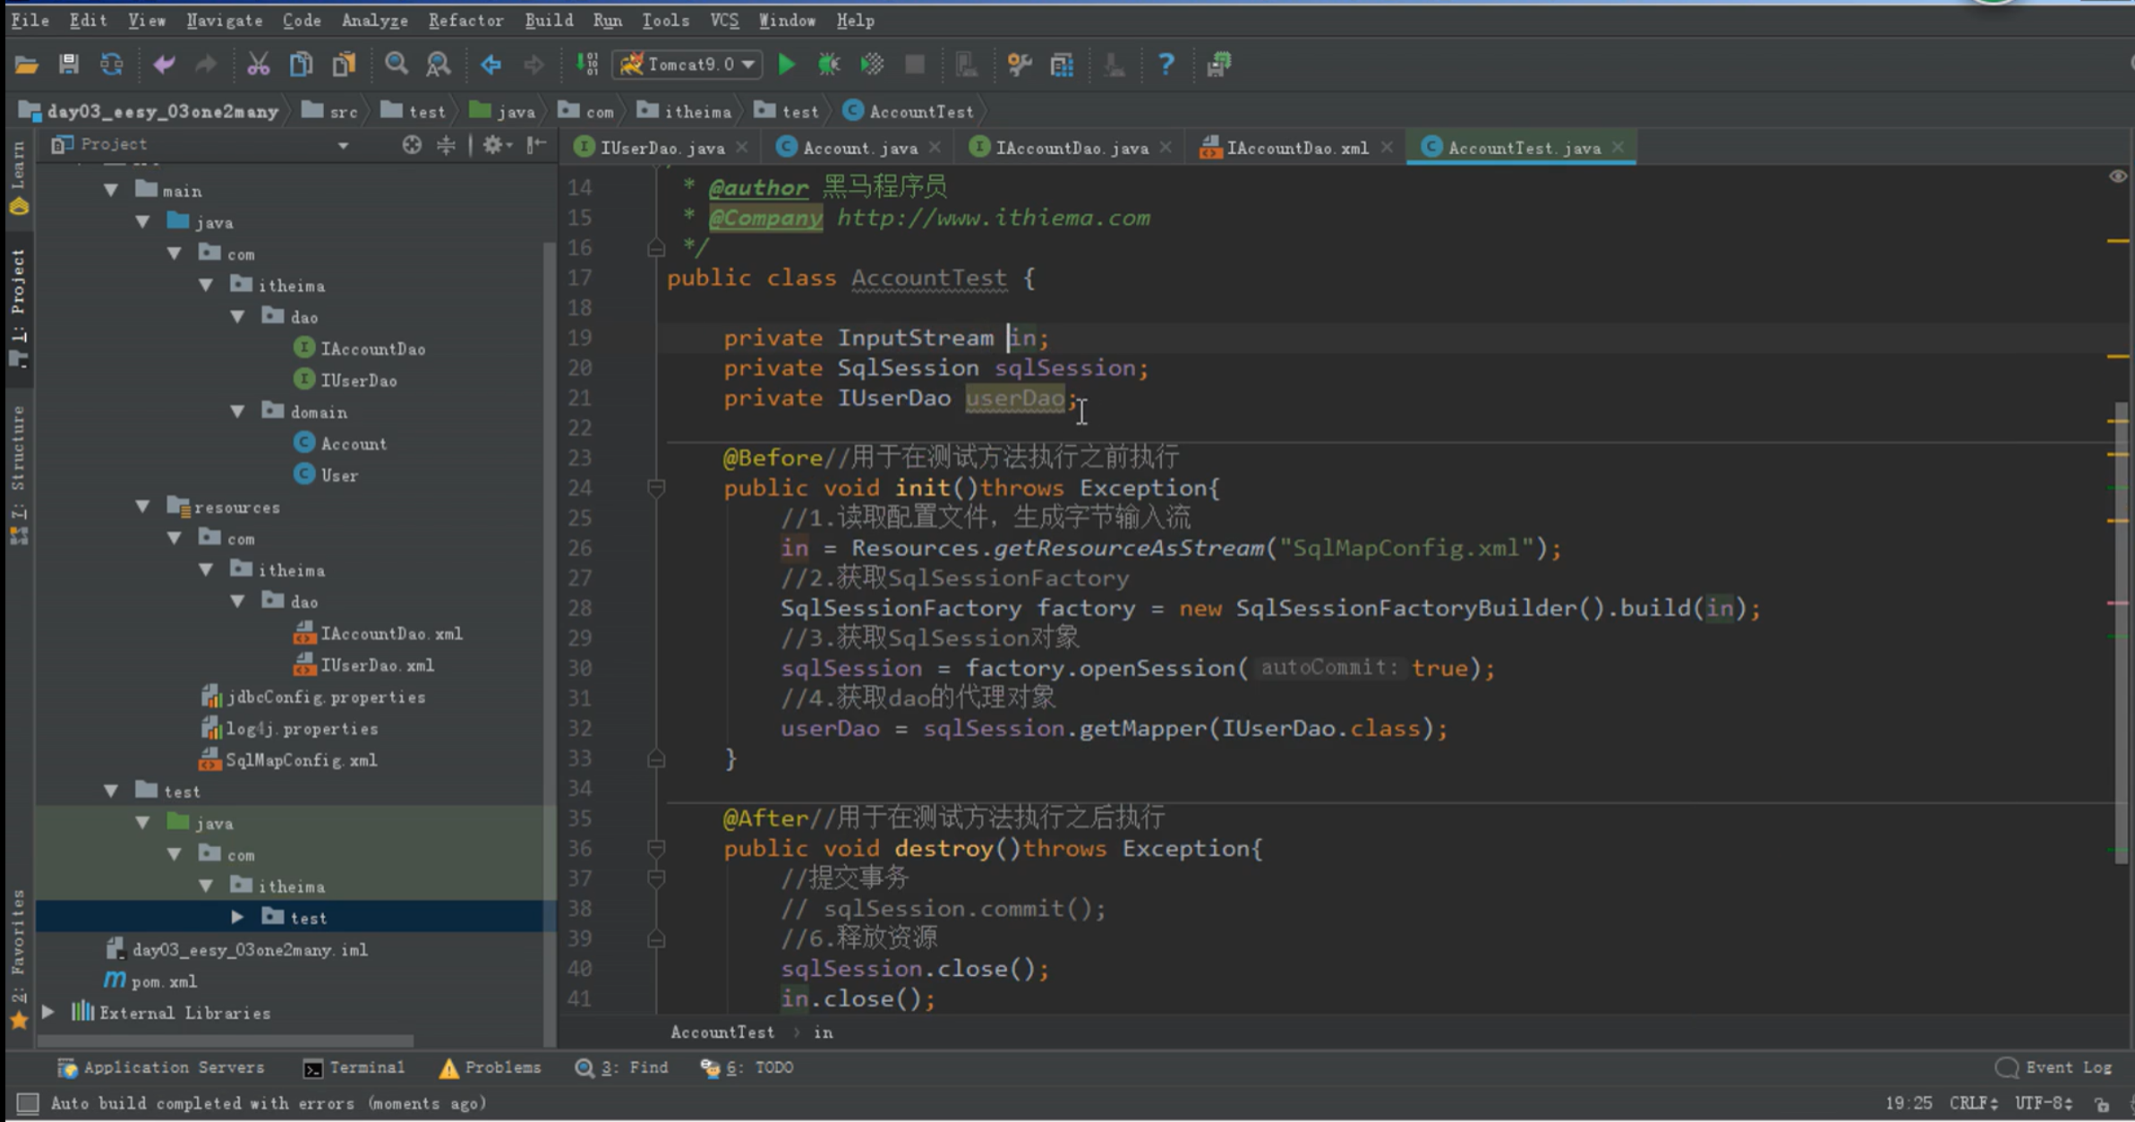Toggle tool windows button in status bar corner

point(28,1103)
